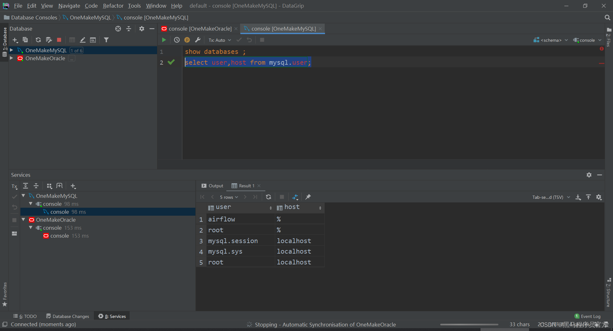613x331 pixels.
Task: Click the search magnifier icon top right
Action: coord(607,18)
